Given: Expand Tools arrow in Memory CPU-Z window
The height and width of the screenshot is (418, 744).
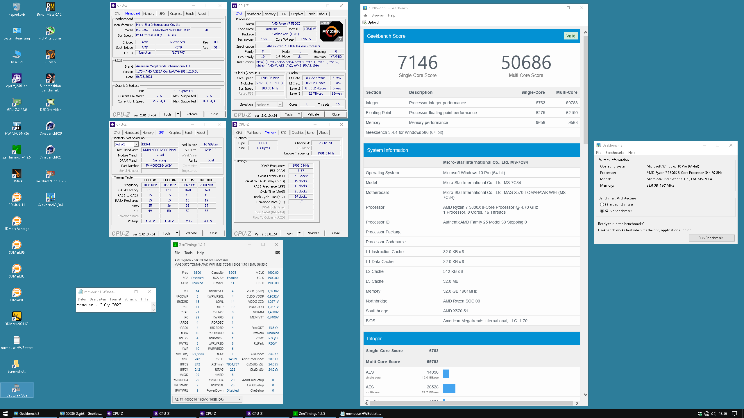Looking at the screenshot, I should [x=299, y=233].
